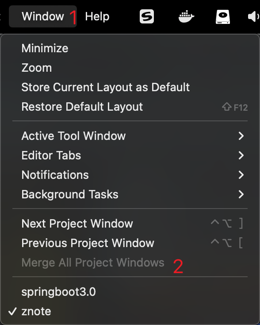The width and height of the screenshot is (260, 325).
Task: Select Store Current Layout as Default
Action: click(x=130, y=87)
